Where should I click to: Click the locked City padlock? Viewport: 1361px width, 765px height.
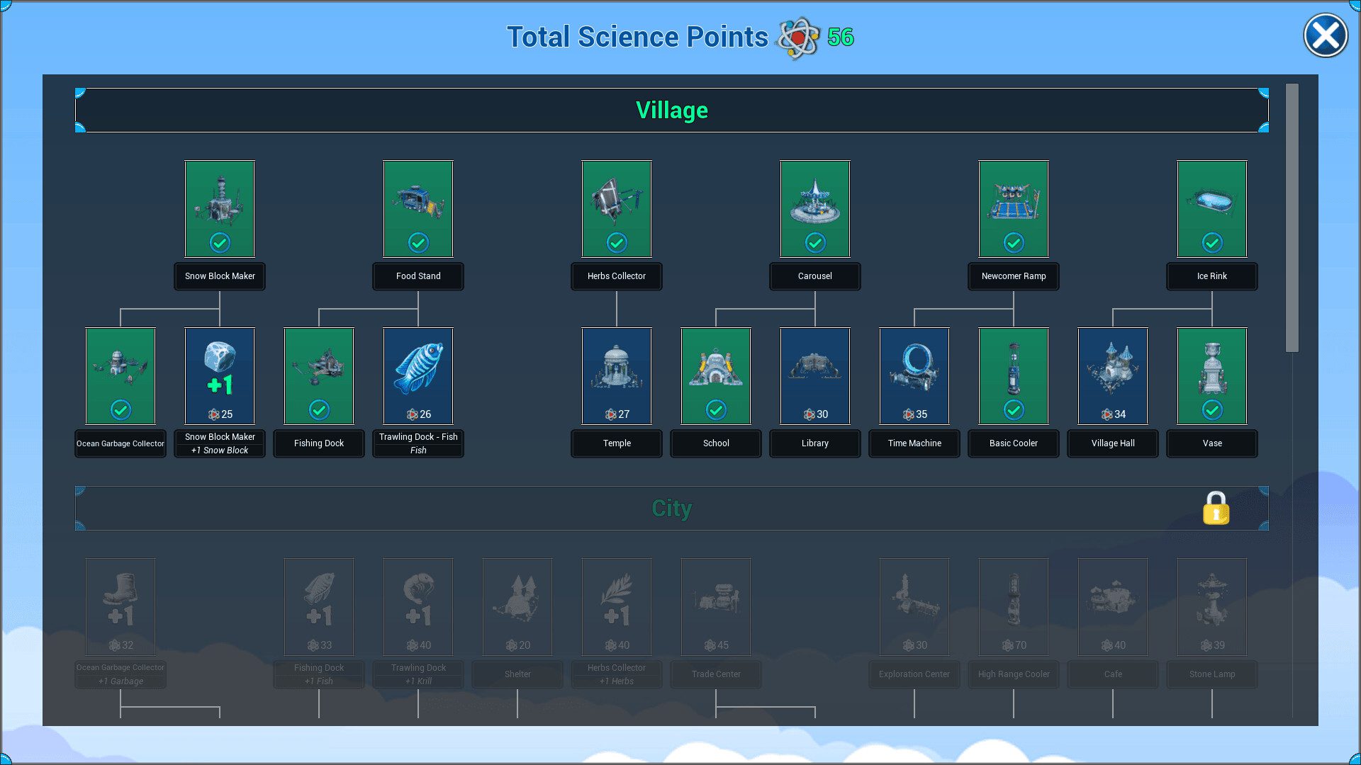tap(1216, 508)
